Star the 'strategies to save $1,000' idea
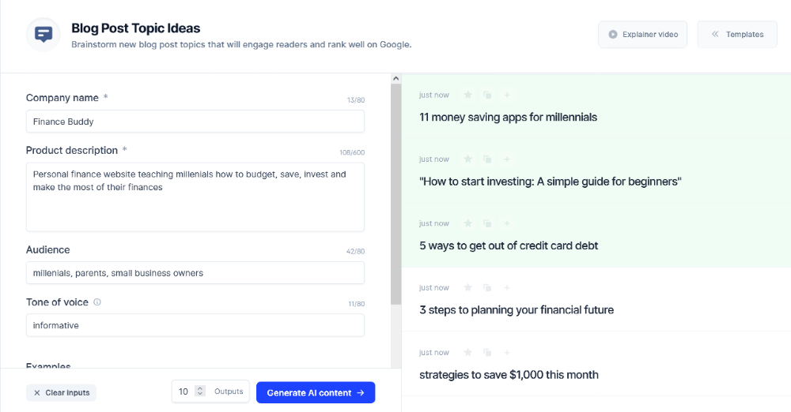Viewport: 791px width, 412px height. point(468,353)
